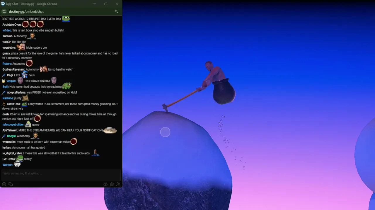Viewport: 375px width, 210px height.
Task: Click the emote in GodlessRevenant's message
Action: click(43, 69)
